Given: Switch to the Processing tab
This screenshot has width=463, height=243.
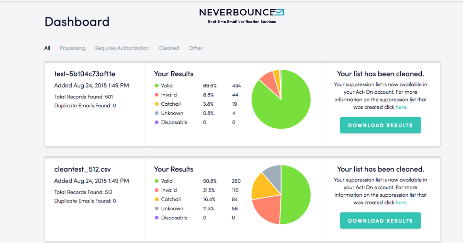Looking at the screenshot, I should pos(73,48).
